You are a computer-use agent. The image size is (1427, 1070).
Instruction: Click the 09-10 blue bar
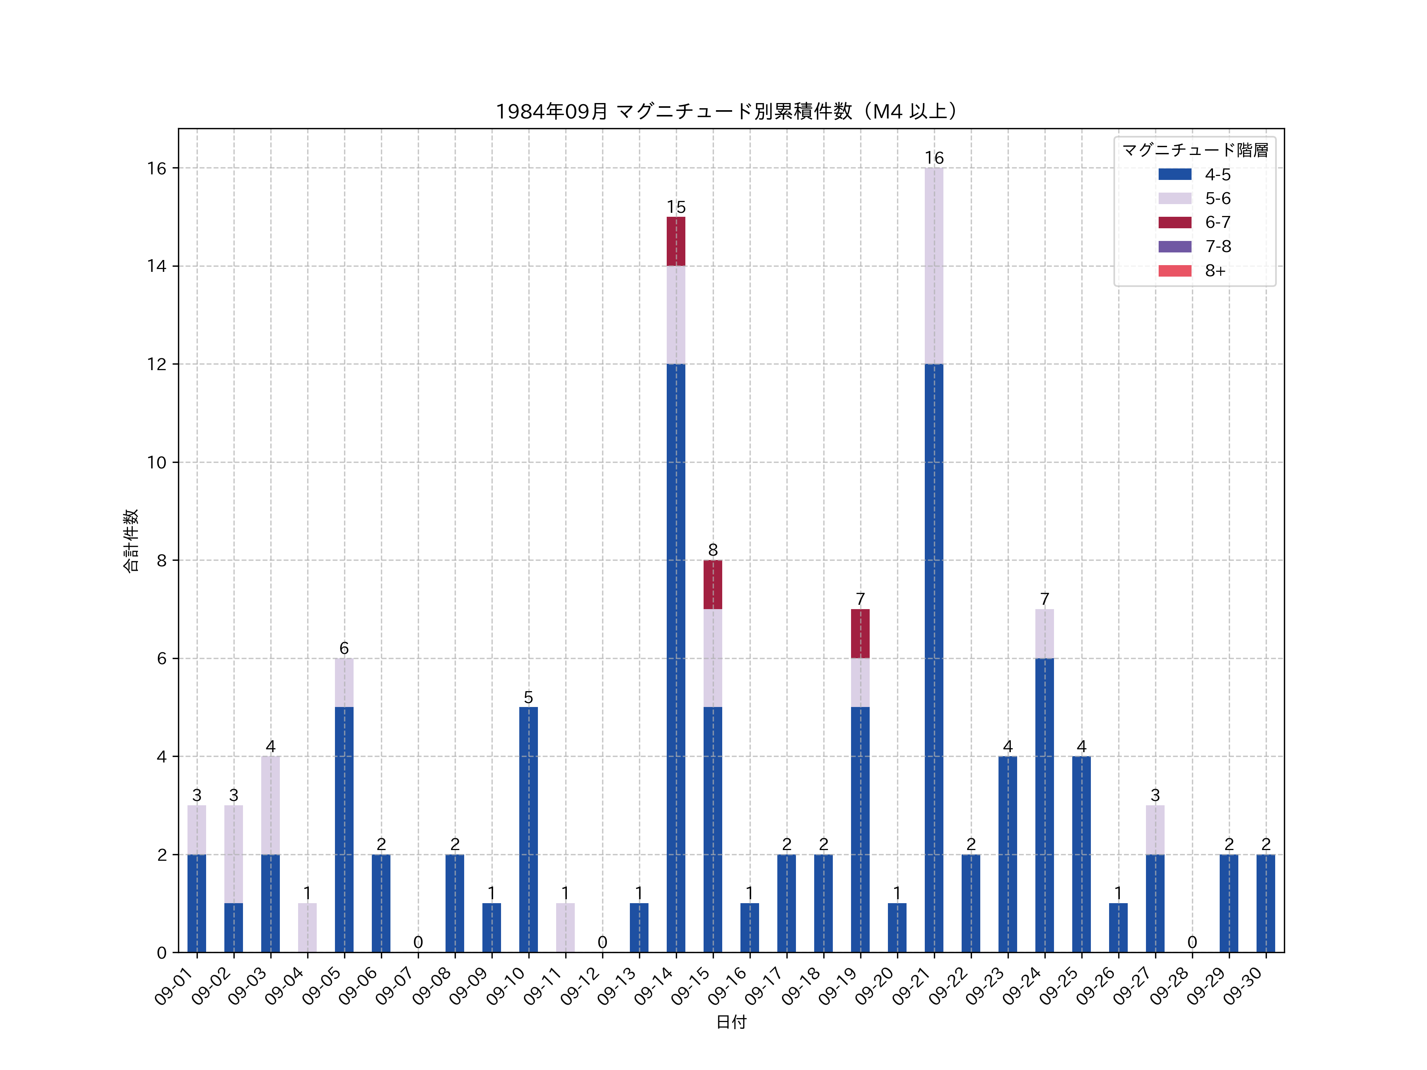[528, 829]
